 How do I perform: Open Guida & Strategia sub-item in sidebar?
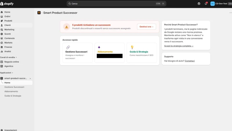13,96
